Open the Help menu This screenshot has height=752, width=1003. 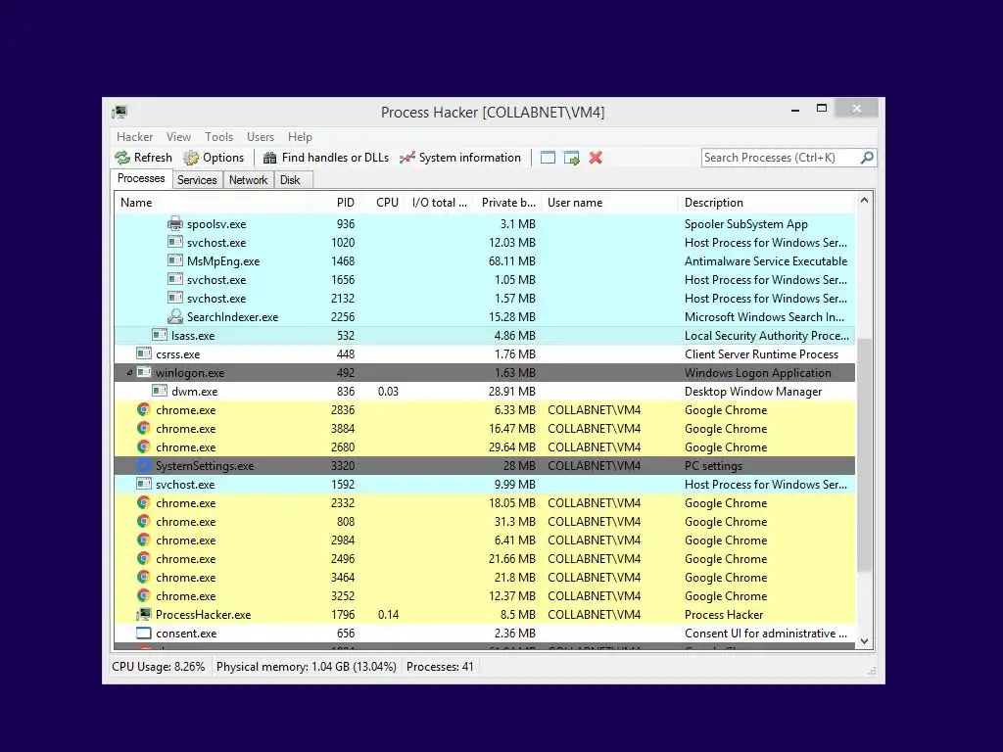coord(300,137)
